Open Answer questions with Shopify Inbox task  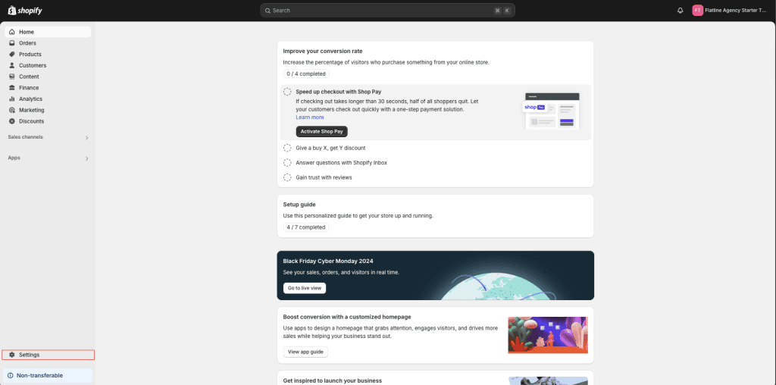pos(342,163)
